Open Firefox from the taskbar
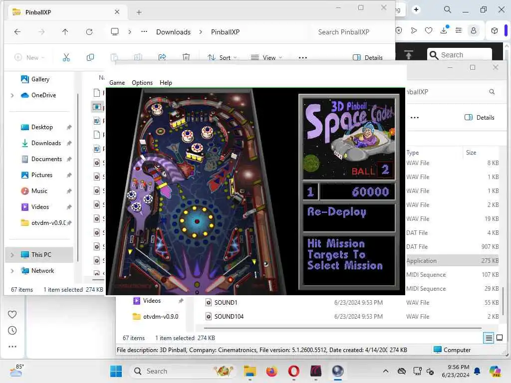This screenshot has width=511, height=383. pos(271,371)
